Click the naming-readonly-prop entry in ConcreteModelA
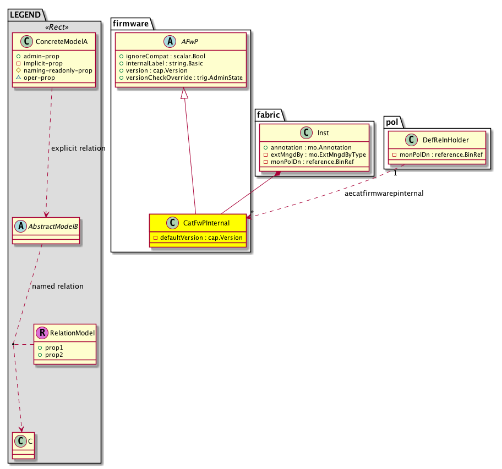The height and width of the screenshot is (469, 502). click(53, 70)
